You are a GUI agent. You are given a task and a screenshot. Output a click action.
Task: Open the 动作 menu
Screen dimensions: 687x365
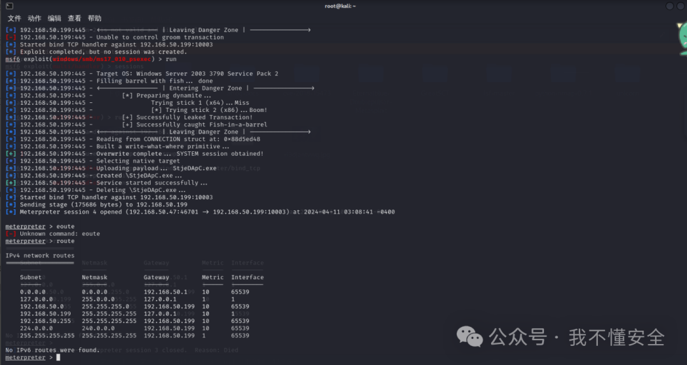[x=34, y=18]
